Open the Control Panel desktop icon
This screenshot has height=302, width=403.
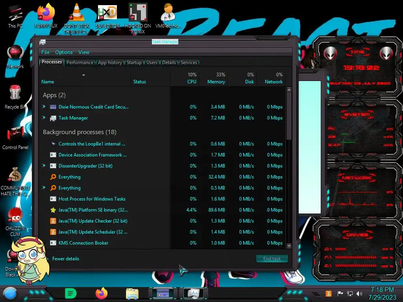(15, 138)
